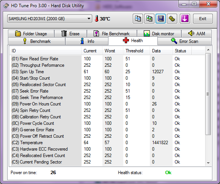Close the HD Tune Pro window
The height and width of the screenshot is (184, 220).
click(208, 4)
